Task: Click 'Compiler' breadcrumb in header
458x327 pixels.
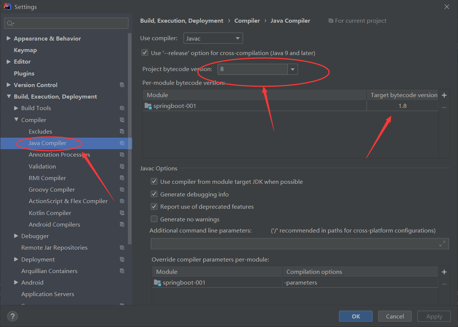Action: click(247, 21)
